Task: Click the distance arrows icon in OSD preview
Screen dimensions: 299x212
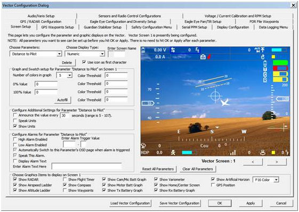Action: (x=173, y=50)
